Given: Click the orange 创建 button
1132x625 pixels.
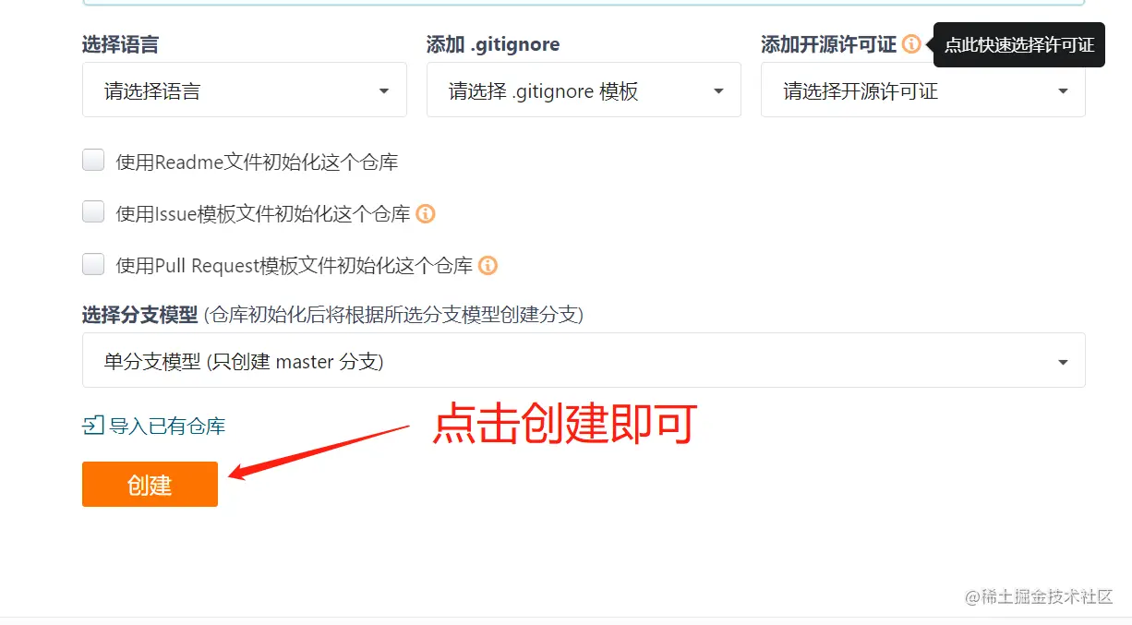Looking at the screenshot, I should (150, 484).
